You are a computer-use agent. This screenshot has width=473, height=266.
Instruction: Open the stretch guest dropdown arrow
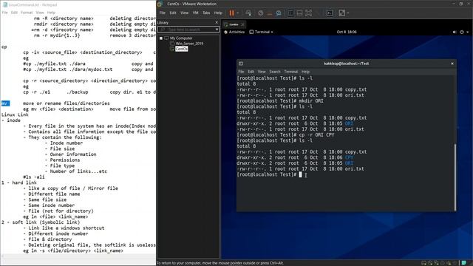pyautogui.click(x=348, y=13)
